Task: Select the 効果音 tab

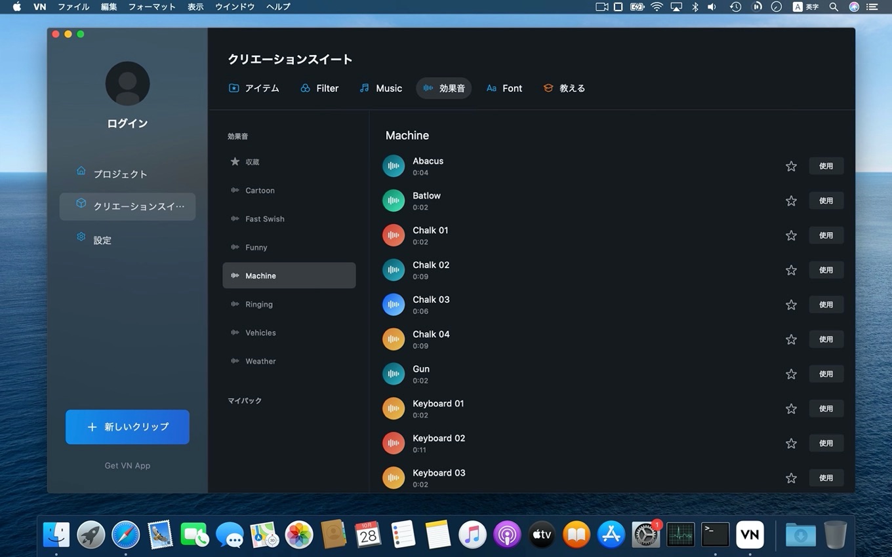Action: [x=444, y=88]
